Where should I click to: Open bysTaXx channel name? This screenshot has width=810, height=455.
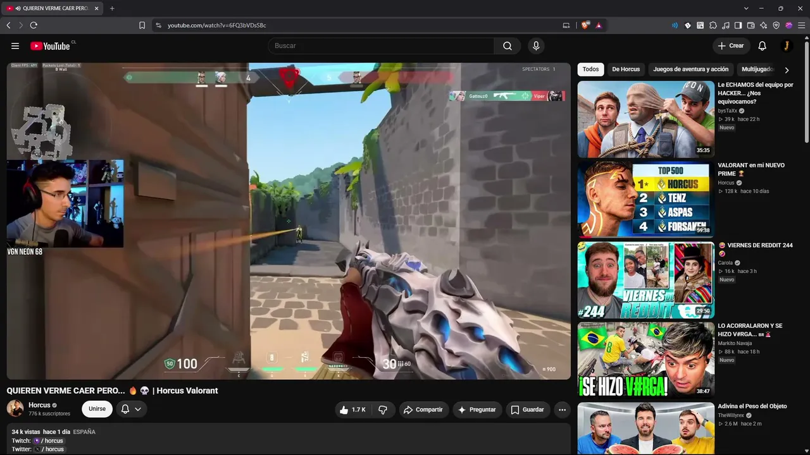728,111
